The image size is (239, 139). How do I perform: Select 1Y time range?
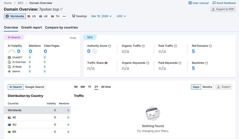coord(90,87)
